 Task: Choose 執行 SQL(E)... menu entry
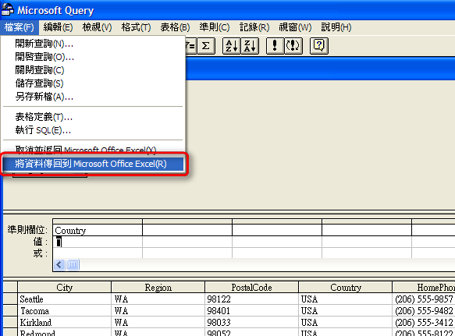(x=93, y=130)
